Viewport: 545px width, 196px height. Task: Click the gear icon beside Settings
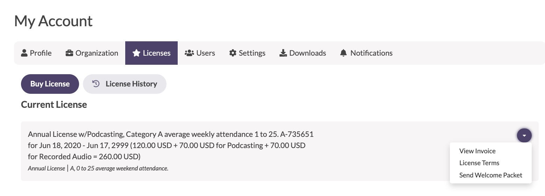click(233, 53)
